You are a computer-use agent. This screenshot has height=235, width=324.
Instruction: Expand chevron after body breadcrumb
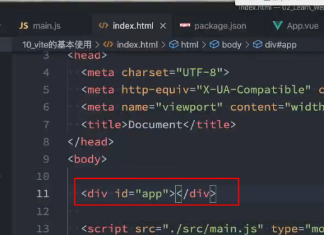click(x=247, y=45)
